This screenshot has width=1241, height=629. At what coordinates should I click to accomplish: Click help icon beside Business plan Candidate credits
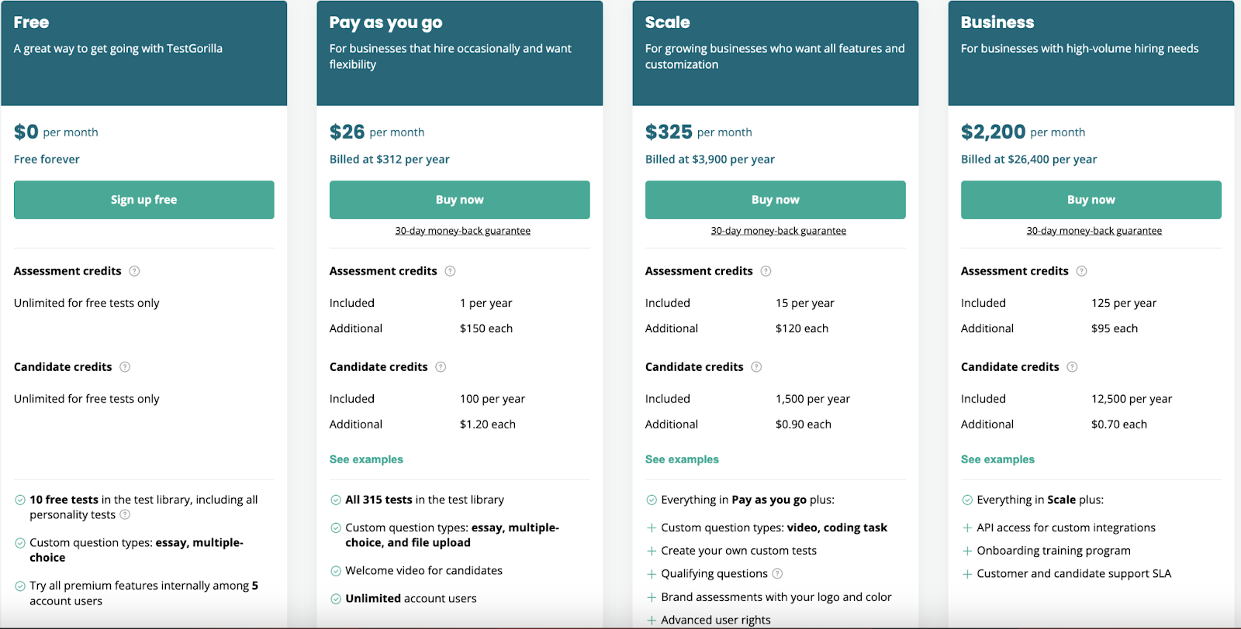click(1072, 367)
